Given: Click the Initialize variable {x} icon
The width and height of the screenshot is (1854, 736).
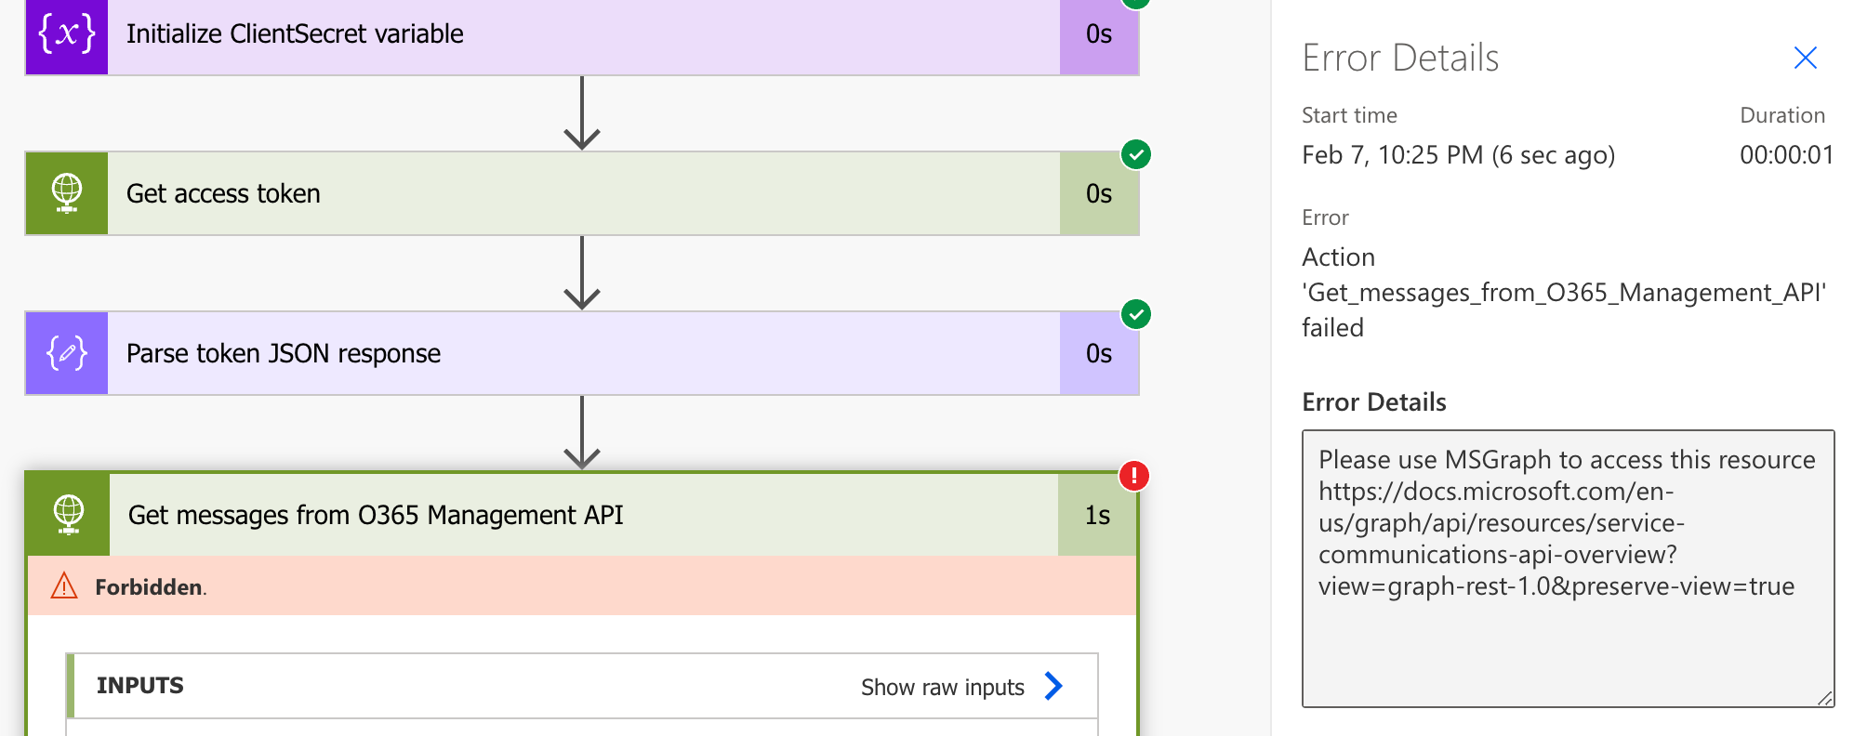Looking at the screenshot, I should click(65, 33).
